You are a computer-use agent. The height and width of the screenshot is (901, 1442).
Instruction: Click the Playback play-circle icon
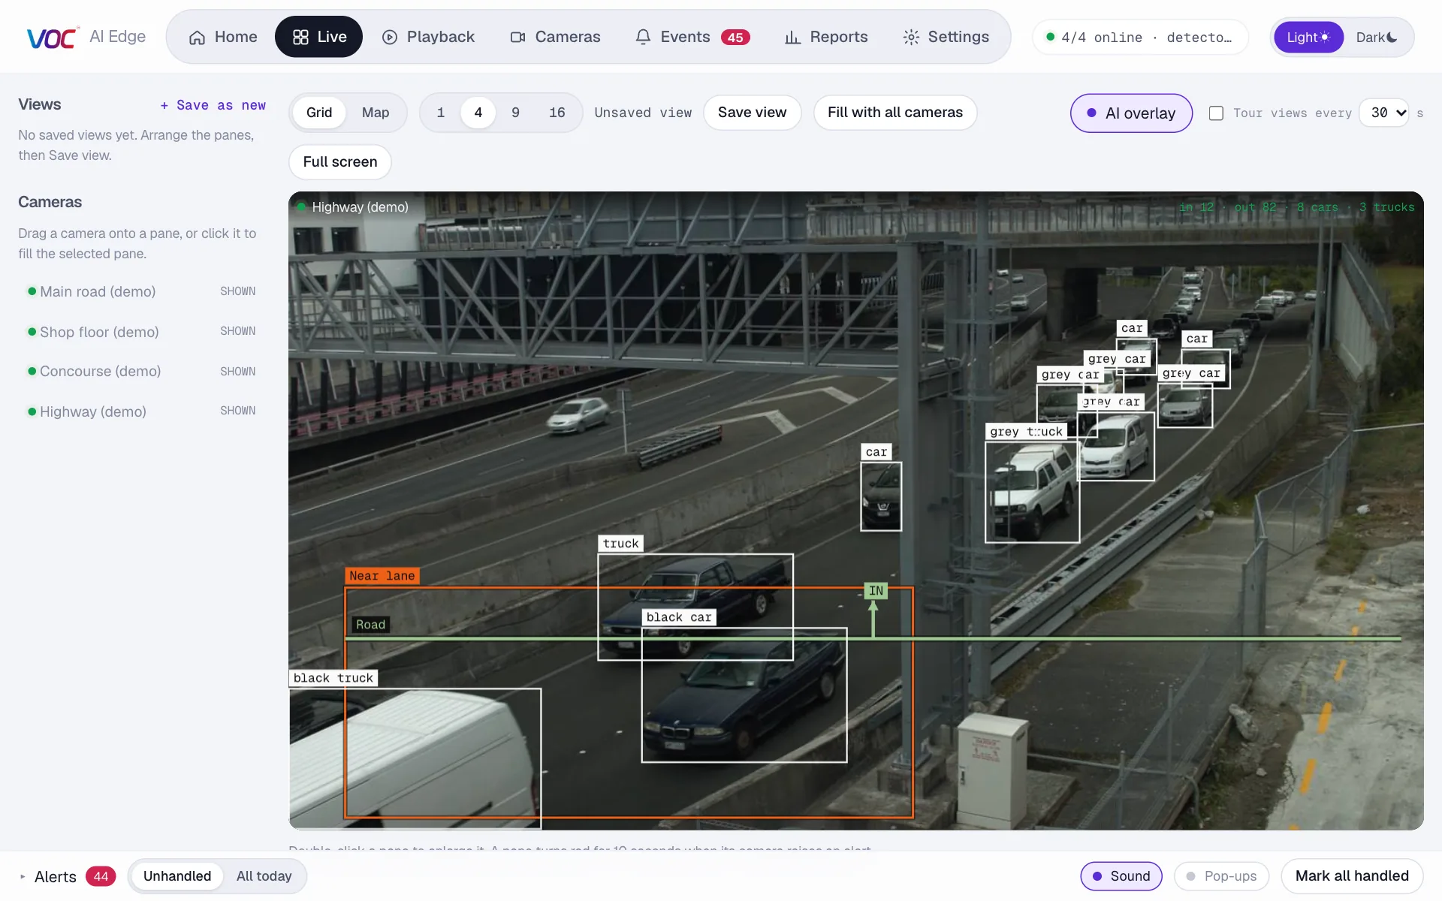[390, 38]
